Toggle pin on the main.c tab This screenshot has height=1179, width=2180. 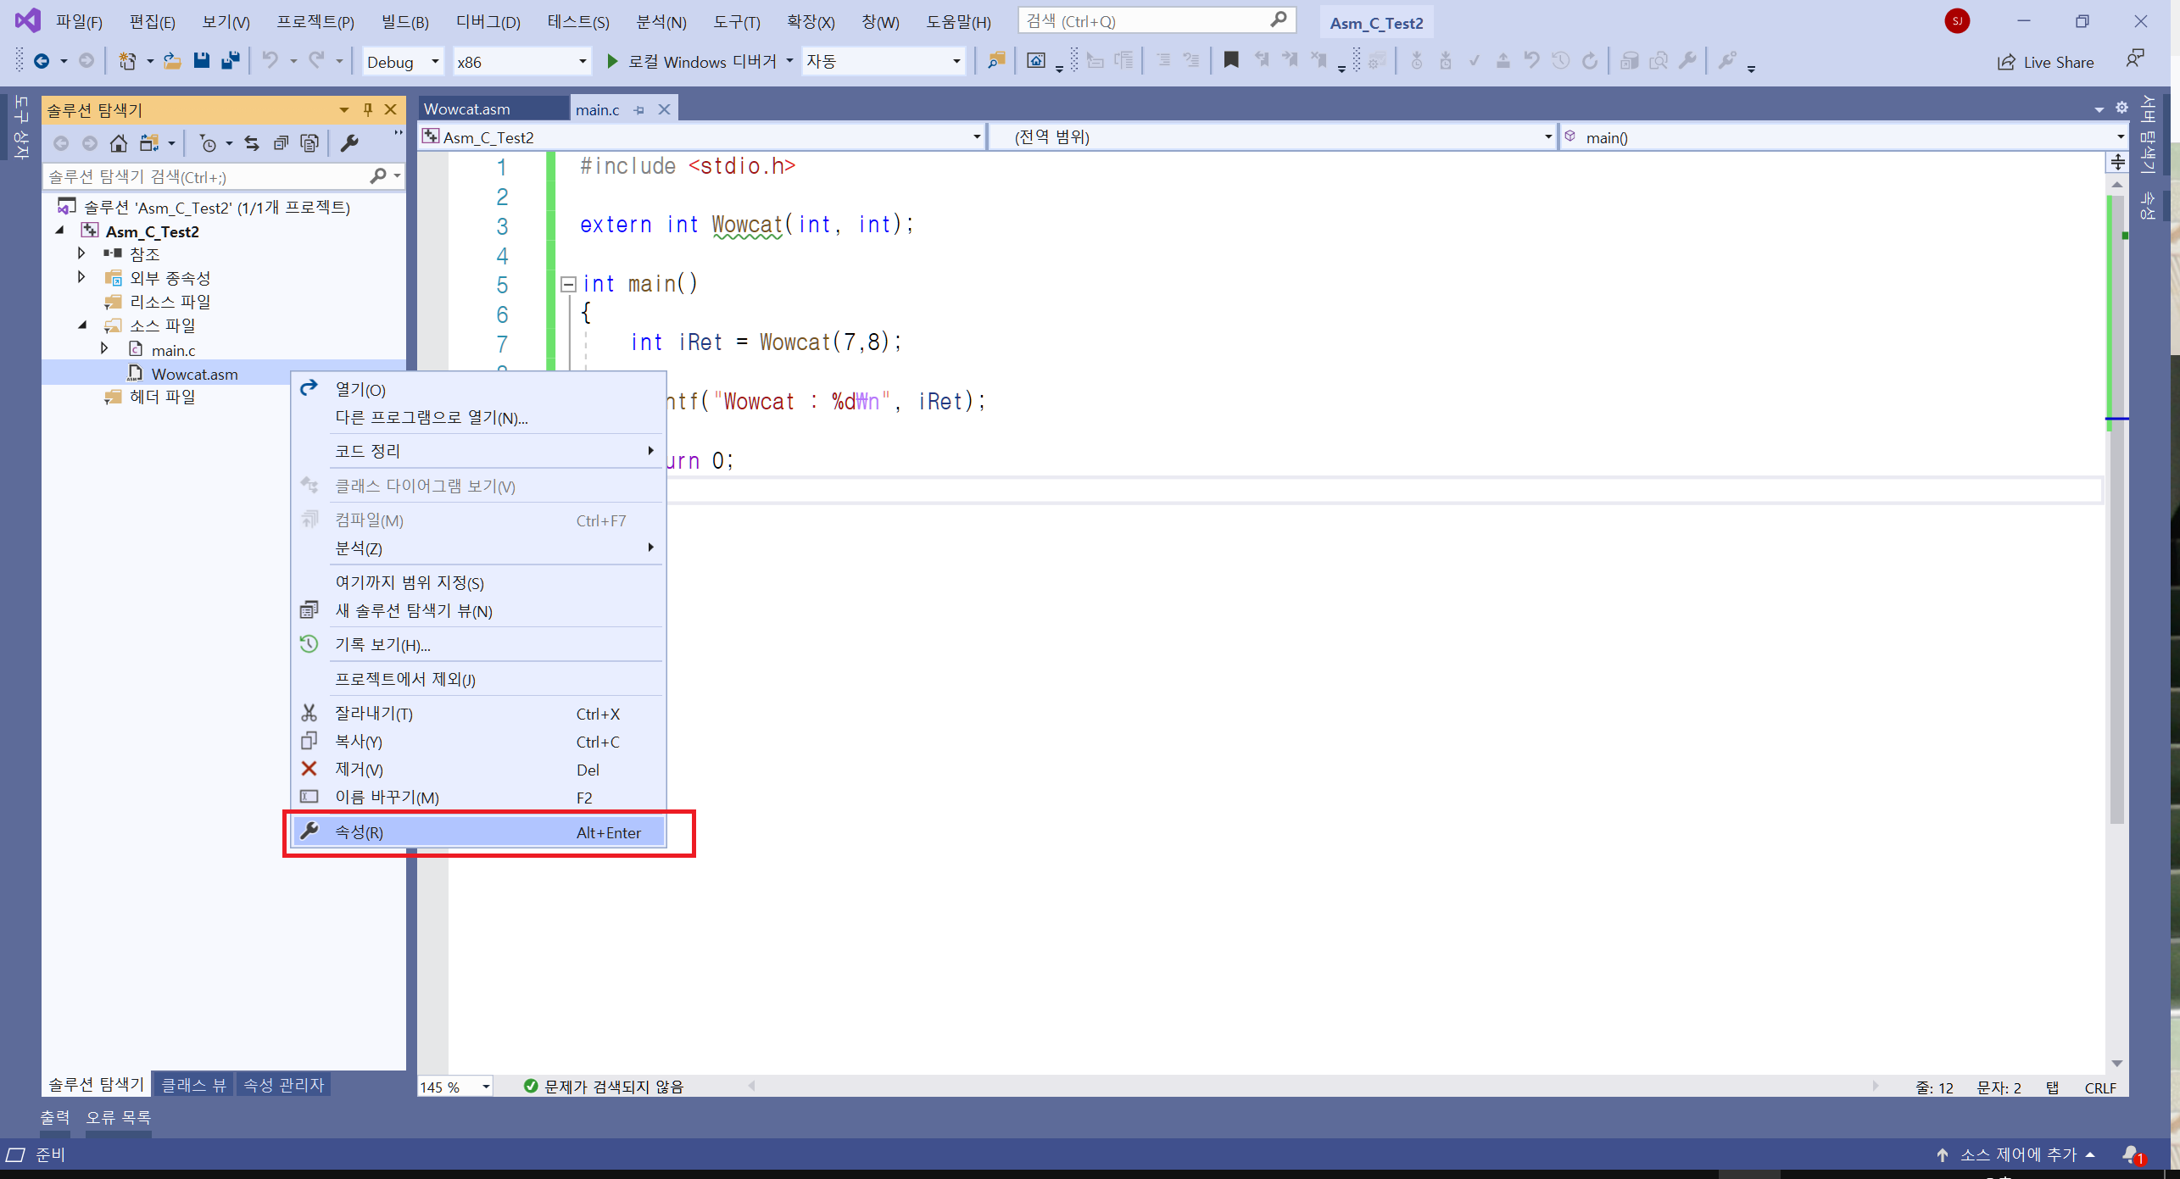point(639,110)
